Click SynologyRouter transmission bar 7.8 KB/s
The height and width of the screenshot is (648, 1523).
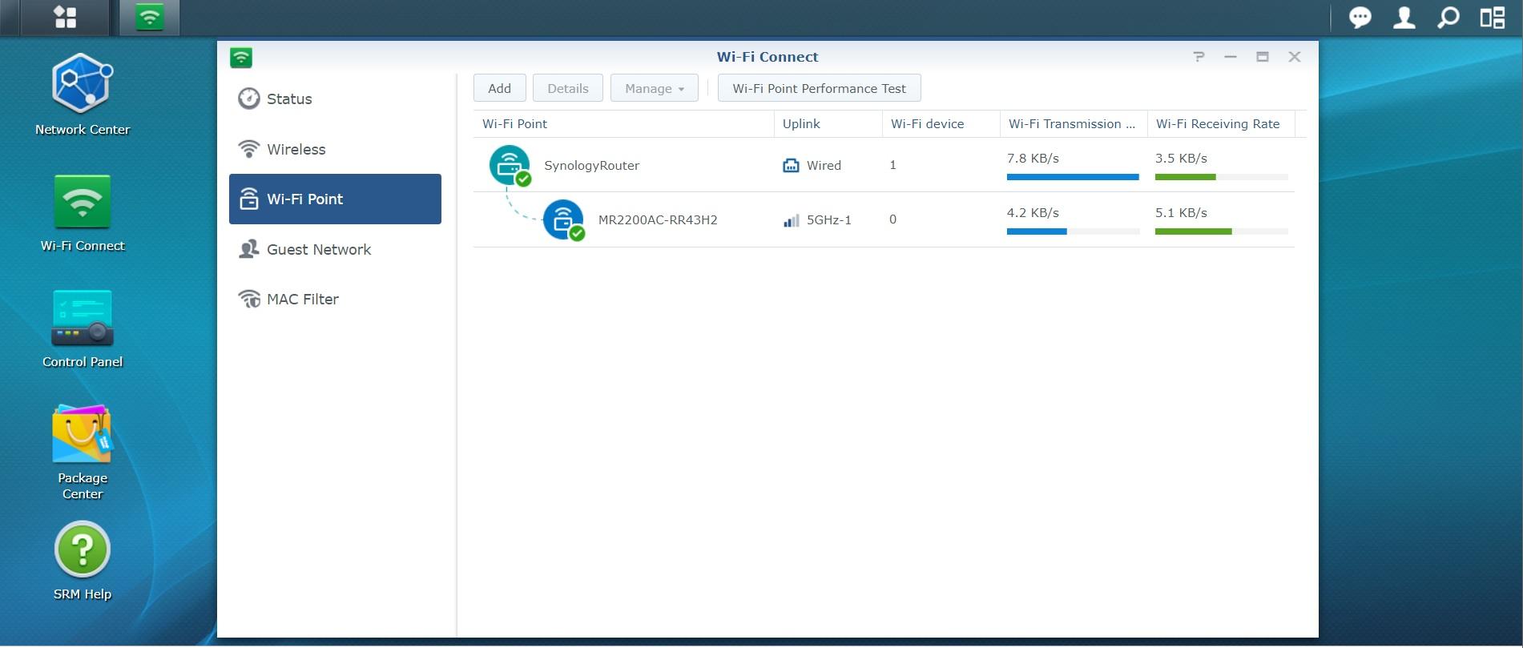pyautogui.click(x=1073, y=177)
